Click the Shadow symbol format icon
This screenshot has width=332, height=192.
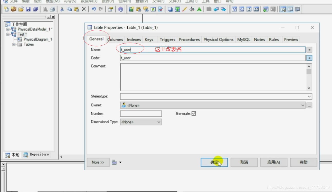tap(170, 9)
